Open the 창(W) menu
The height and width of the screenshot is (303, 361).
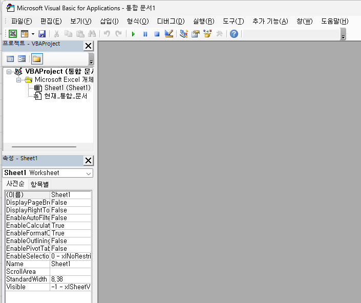[x=304, y=21]
